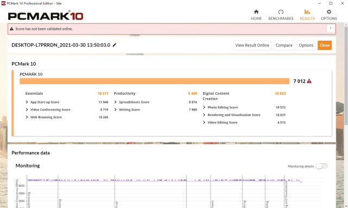348x208 pixels.
Task: Click Digital Content Creation score 10 892
Action: (x=280, y=94)
